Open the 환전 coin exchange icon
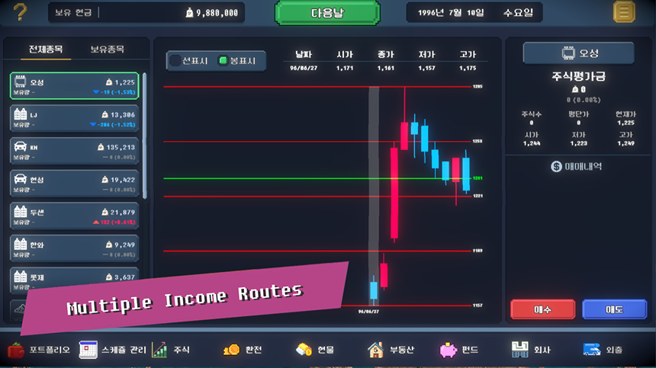The width and height of the screenshot is (656, 368). (x=231, y=350)
